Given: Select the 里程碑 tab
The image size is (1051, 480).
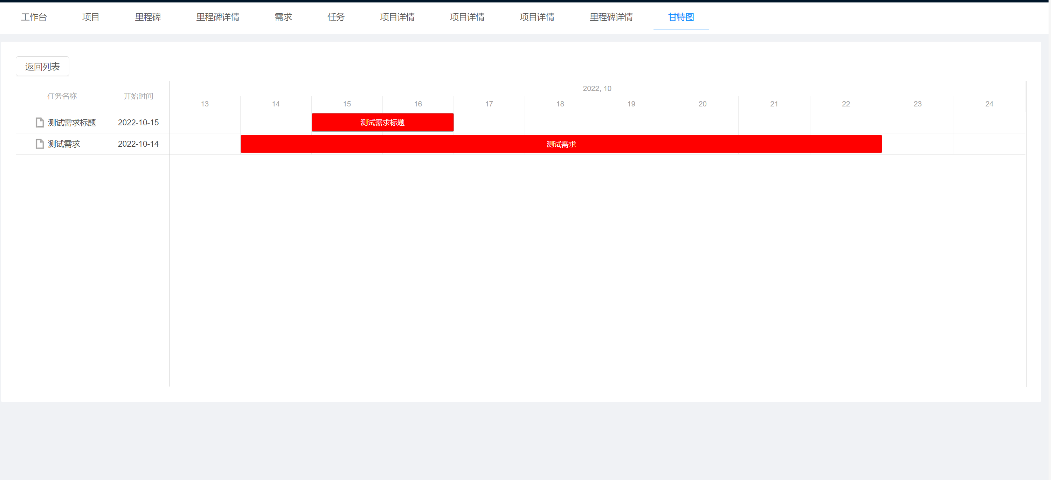Looking at the screenshot, I should (148, 17).
